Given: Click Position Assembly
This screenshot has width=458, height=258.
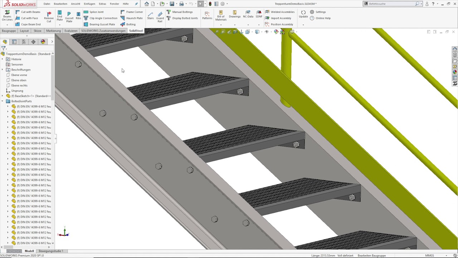Looking at the screenshot, I should click(279, 24).
